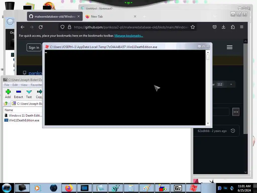This screenshot has width=257, height=193.
Task: Open the Firefox application hamburger menu
Action: point(242,27)
